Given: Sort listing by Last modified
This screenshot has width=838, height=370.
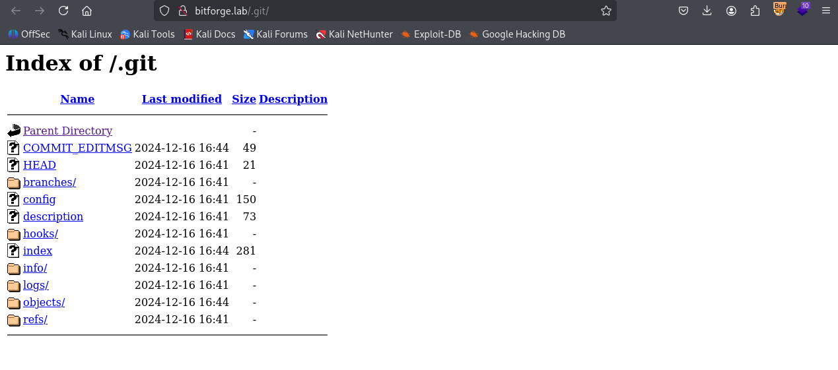Looking at the screenshot, I should point(182,99).
